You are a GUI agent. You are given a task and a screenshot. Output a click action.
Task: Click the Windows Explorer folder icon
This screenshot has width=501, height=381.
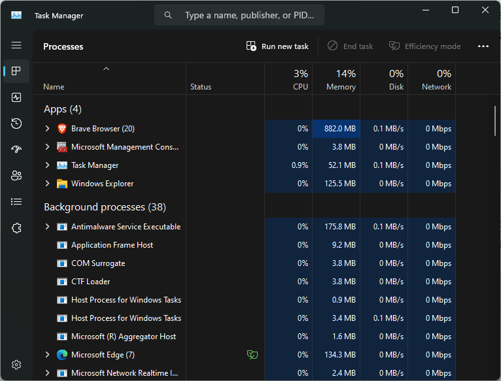tap(62, 184)
